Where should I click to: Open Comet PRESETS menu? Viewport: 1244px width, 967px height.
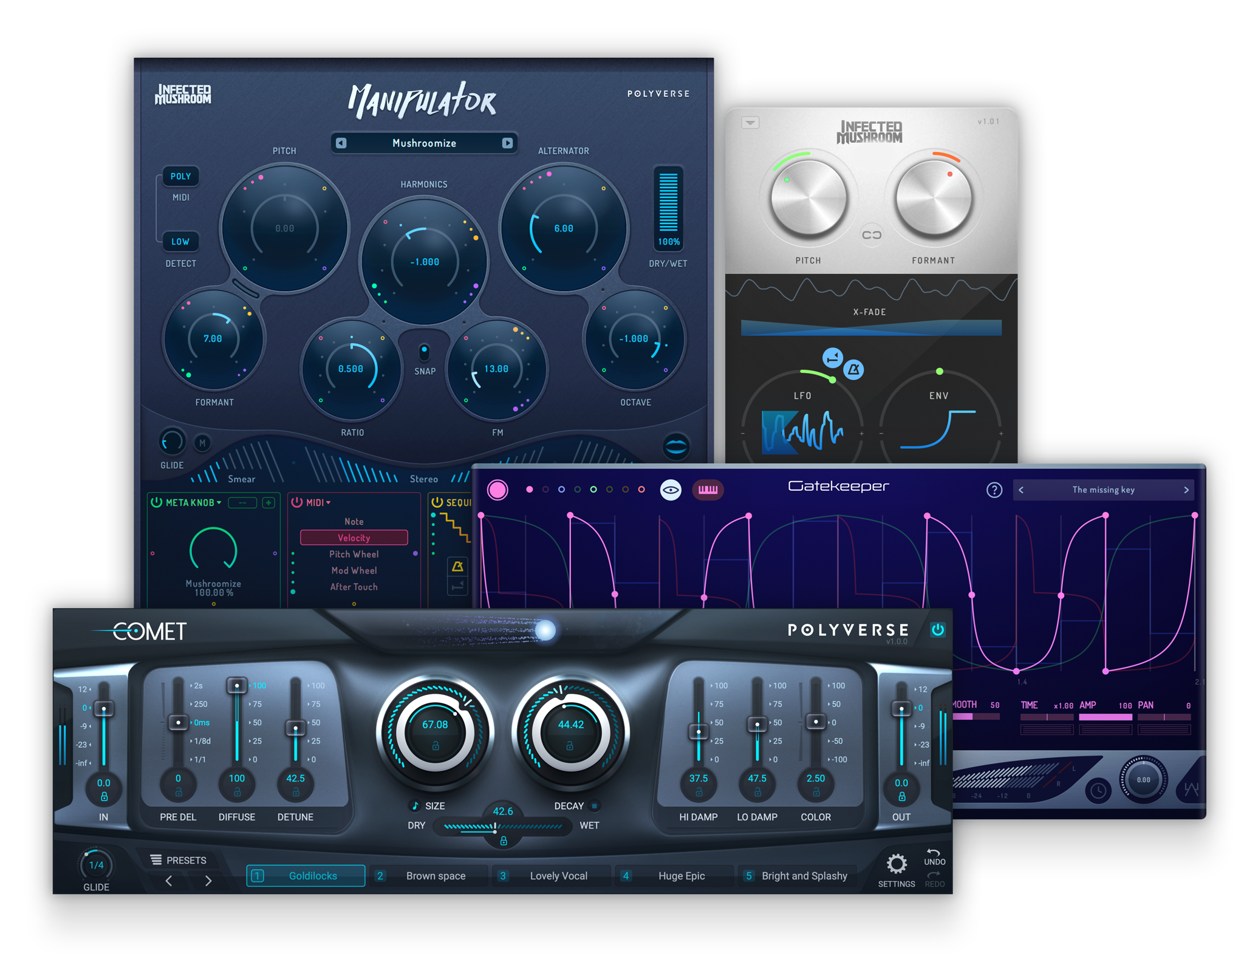[178, 860]
